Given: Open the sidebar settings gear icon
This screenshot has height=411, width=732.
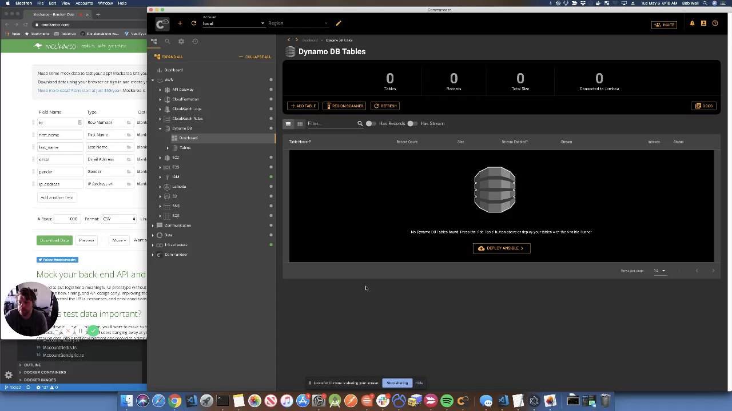Looking at the screenshot, I should [x=181, y=41].
